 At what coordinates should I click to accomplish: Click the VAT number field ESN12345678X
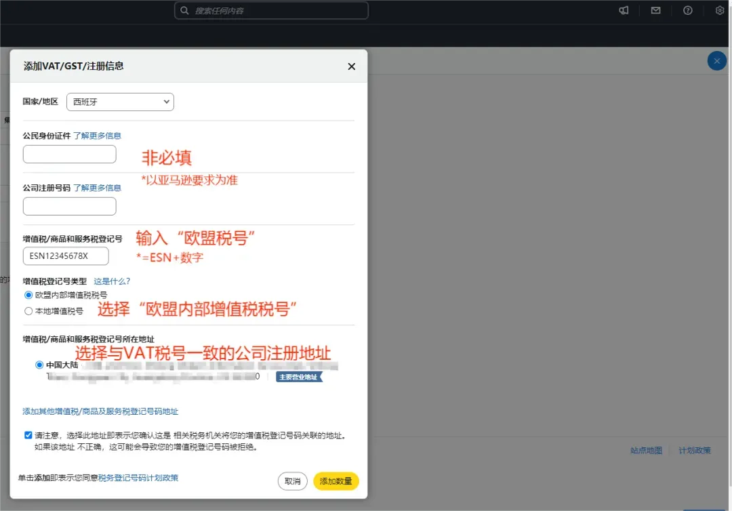coord(66,255)
